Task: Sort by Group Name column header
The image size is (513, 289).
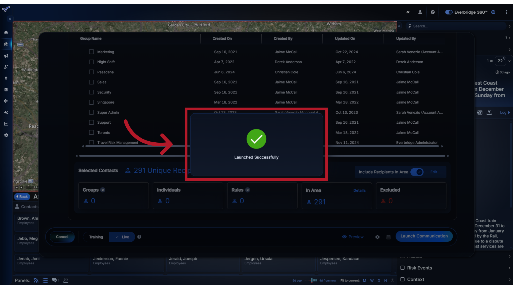Action: tap(91, 39)
